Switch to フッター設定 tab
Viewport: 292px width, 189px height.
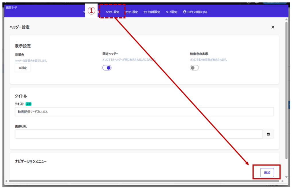tap(131, 12)
